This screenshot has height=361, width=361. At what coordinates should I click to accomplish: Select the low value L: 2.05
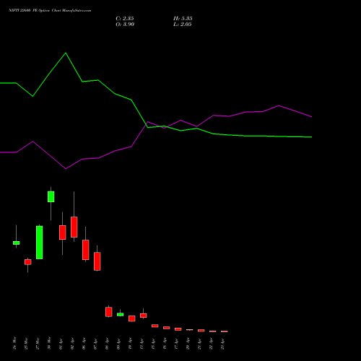pyautogui.click(x=183, y=24)
